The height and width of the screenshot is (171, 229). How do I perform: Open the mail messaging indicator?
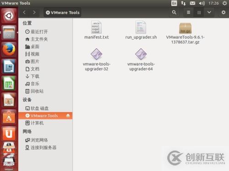coord(192,3)
